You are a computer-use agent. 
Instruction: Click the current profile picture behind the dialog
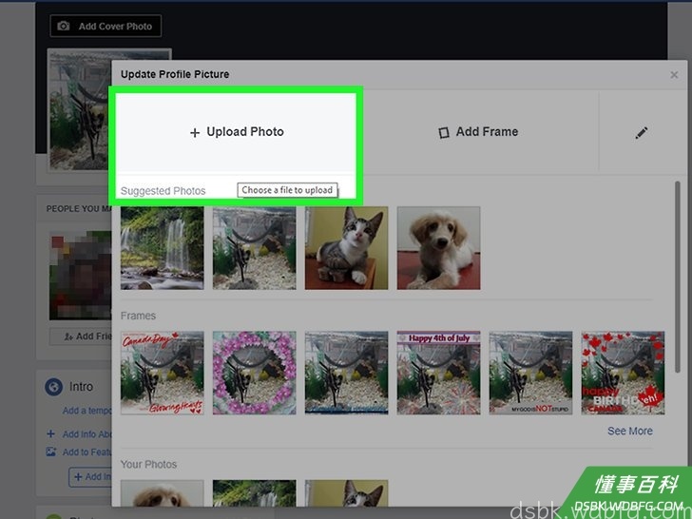80,109
